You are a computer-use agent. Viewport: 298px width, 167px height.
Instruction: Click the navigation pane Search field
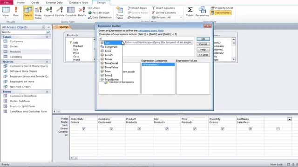pos(23,32)
